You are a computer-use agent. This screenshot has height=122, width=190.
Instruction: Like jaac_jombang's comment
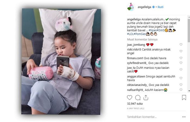(181, 45)
